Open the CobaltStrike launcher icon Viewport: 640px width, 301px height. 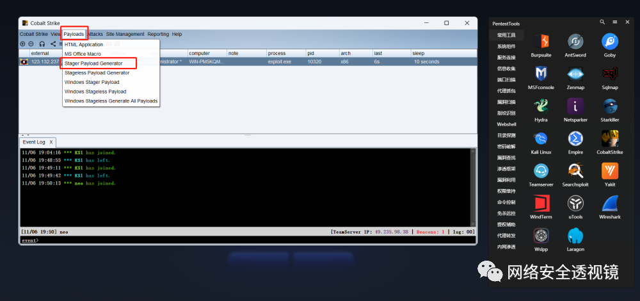[x=610, y=138]
